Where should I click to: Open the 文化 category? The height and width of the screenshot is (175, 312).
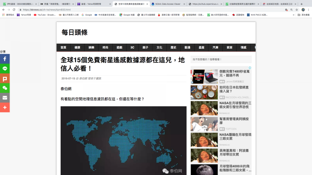tap(159, 48)
